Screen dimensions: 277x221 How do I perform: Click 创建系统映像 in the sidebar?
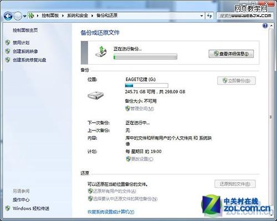coord(25,51)
